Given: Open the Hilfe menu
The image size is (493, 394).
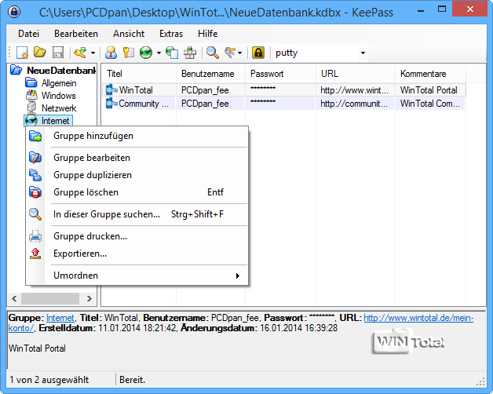Looking at the screenshot, I should click(x=207, y=34).
